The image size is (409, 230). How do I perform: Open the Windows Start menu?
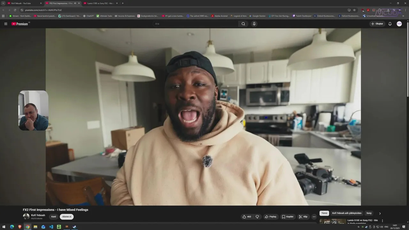pyautogui.click(x=4, y=227)
